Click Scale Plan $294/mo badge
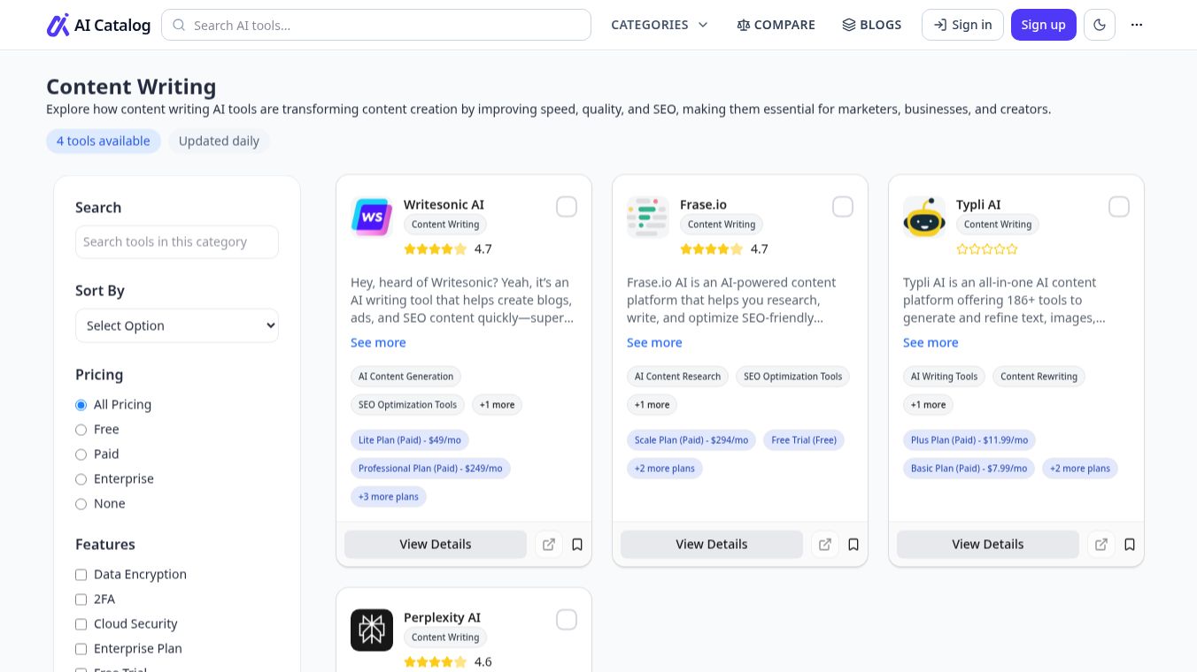Screen dimensions: 1197x672 pos(691,440)
